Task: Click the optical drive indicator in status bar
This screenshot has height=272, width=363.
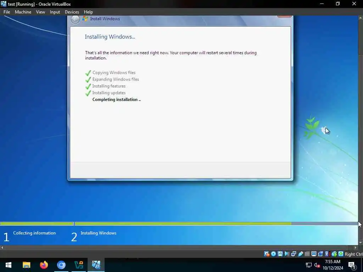Action: click(x=273, y=254)
